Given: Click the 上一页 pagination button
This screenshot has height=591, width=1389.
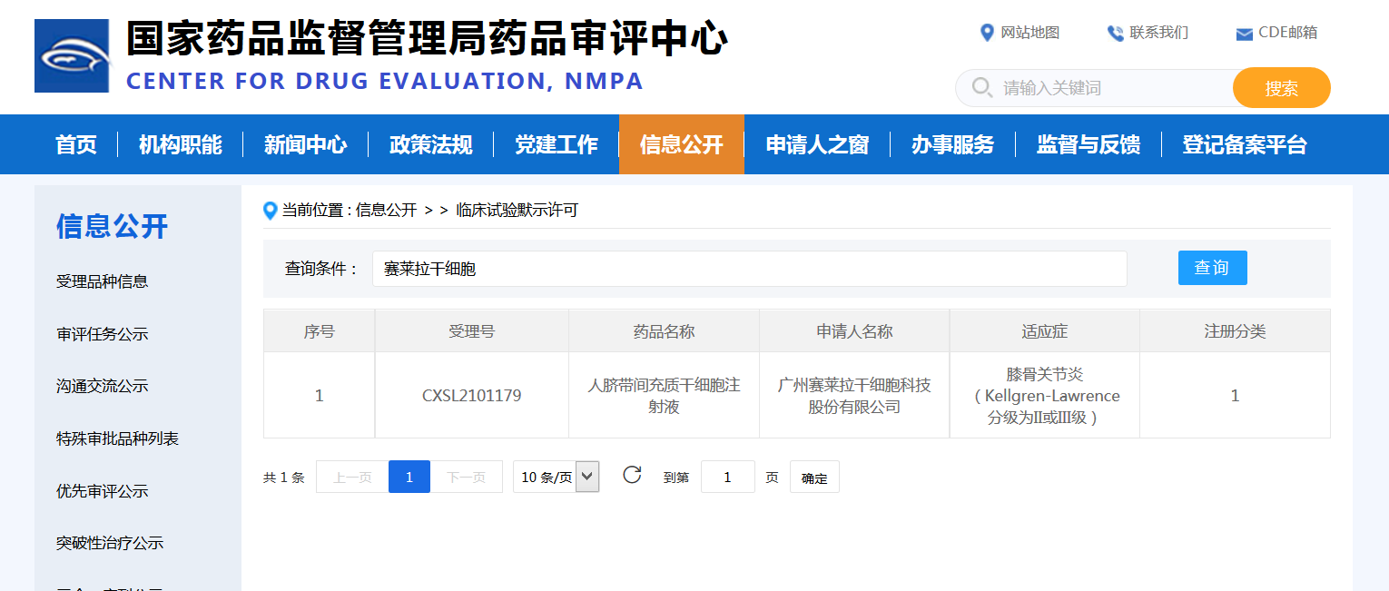Looking at the screenshot, I should point(352,477).
